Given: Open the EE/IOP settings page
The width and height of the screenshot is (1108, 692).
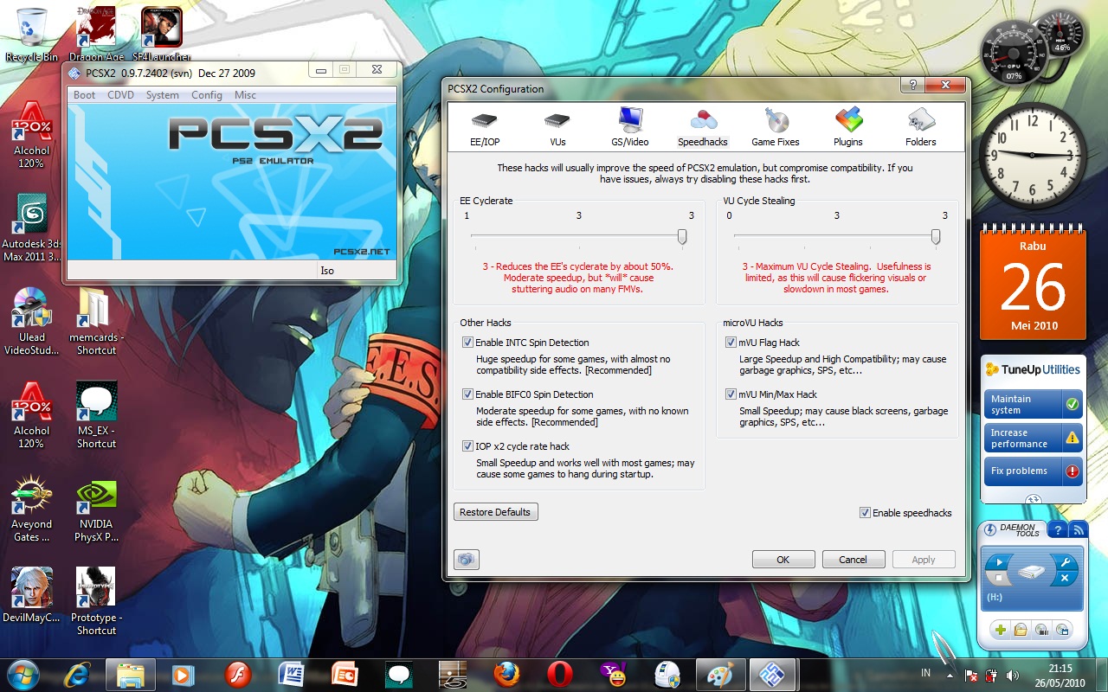Looking at the screenshot, I should click(485, 128).
